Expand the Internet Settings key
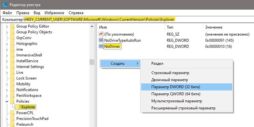This screenshot has width=254, height=127. [x=7, y=67]
